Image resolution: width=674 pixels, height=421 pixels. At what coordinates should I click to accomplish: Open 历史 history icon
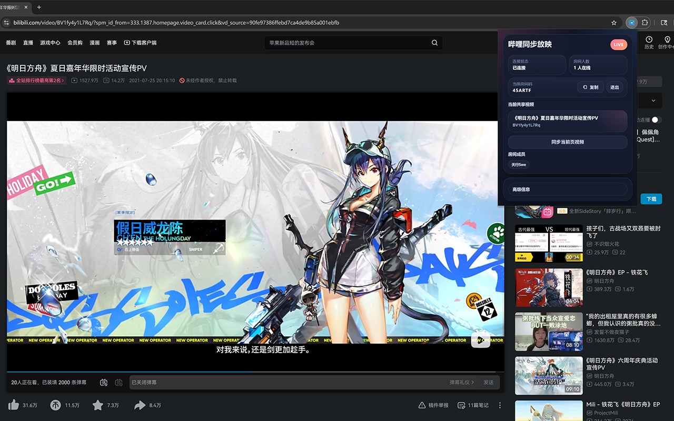click(x=649, y=43)
